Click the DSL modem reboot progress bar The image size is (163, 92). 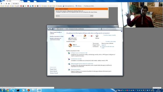tap(74, 16)
